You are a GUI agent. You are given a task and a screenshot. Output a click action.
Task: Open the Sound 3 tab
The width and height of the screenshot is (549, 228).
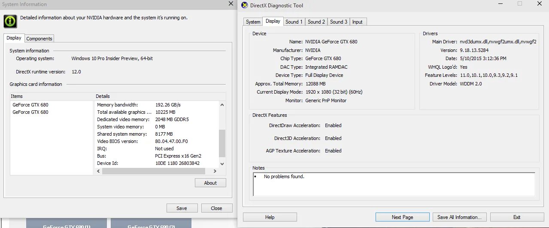point(339,22)
